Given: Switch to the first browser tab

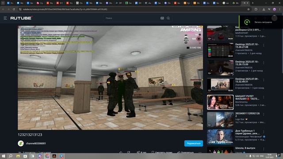Looking at the screenshot, I should coord(10,3).
